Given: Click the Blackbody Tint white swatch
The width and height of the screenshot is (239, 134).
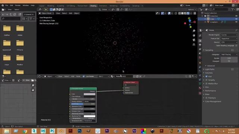Looking at the screenshot, I should (x=90, y=116).
